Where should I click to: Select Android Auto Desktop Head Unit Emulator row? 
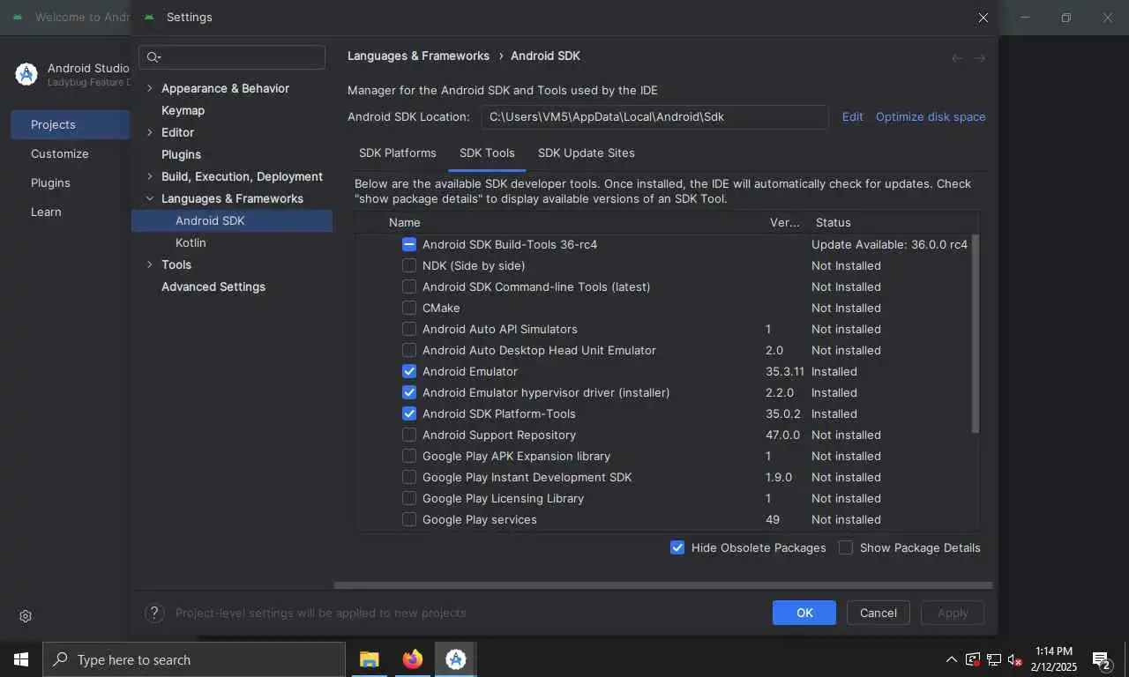pos(667,350)
